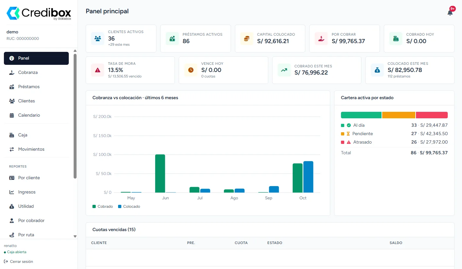Image resolution: width=462 pixels, height=269 pixels.
Task: Click the sidebar scrollbar down arrow
Action: (75, 237)
